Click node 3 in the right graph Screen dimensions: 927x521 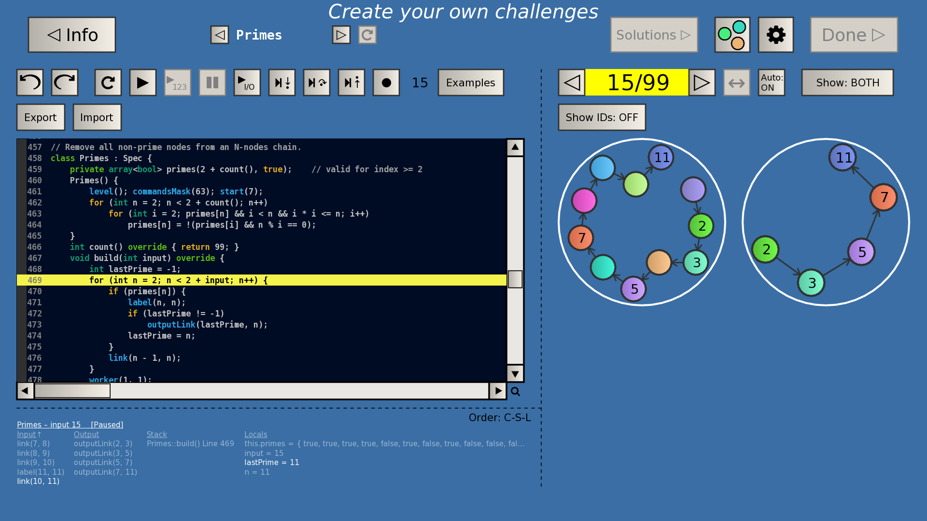811,283
